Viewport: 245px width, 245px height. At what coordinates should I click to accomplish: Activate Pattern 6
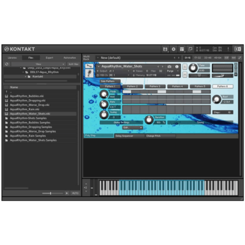[x=223, y=86]
